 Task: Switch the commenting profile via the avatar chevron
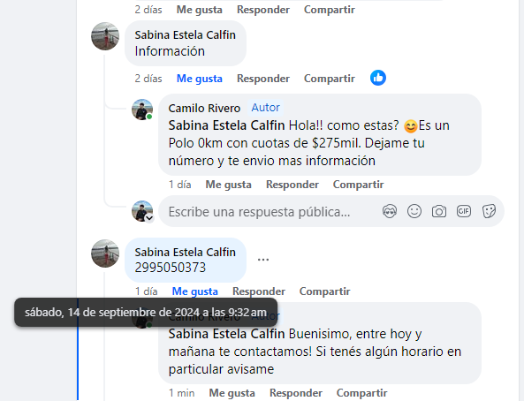tap(149, 218)
